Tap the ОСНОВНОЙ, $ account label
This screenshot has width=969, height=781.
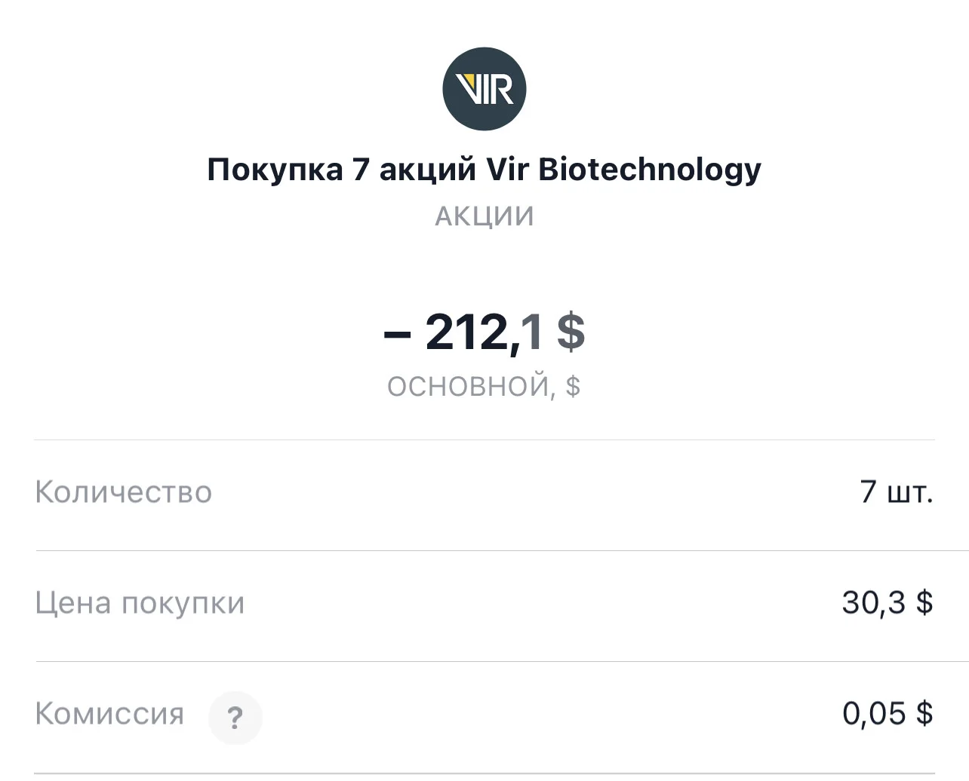pos(484,386)
